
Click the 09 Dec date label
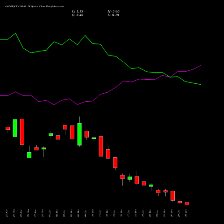(x=86, y=213)
